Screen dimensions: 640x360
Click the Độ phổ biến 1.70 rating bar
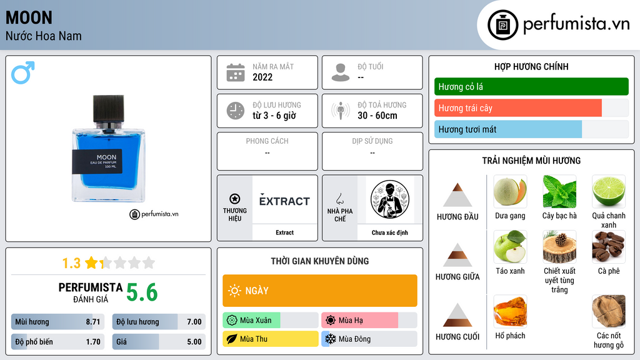pyautogui.click(x=57, y=342)
